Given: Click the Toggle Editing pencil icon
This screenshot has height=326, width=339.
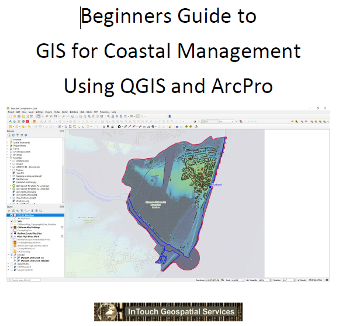Looking at the screenshot, I should coord(45,122).
